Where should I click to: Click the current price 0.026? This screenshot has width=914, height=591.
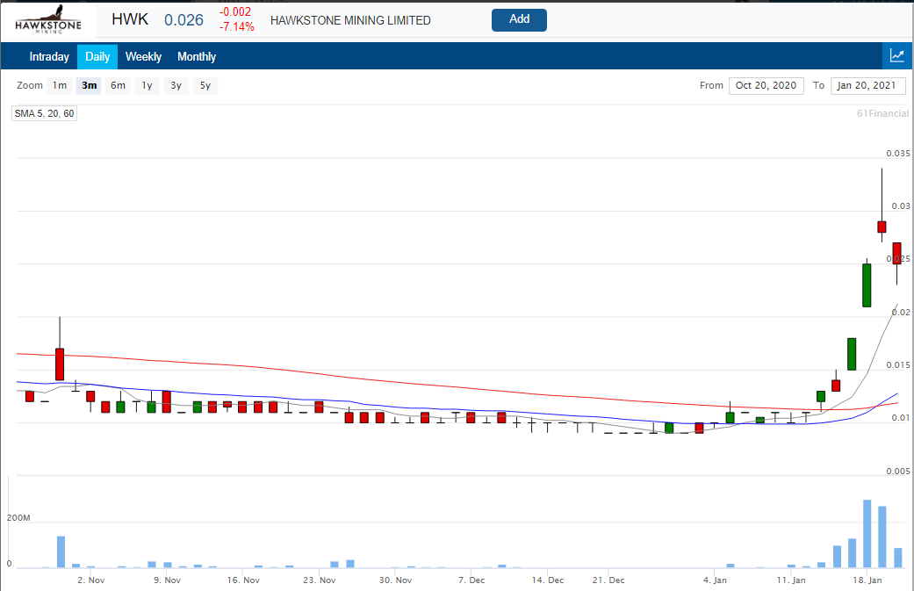184,20
